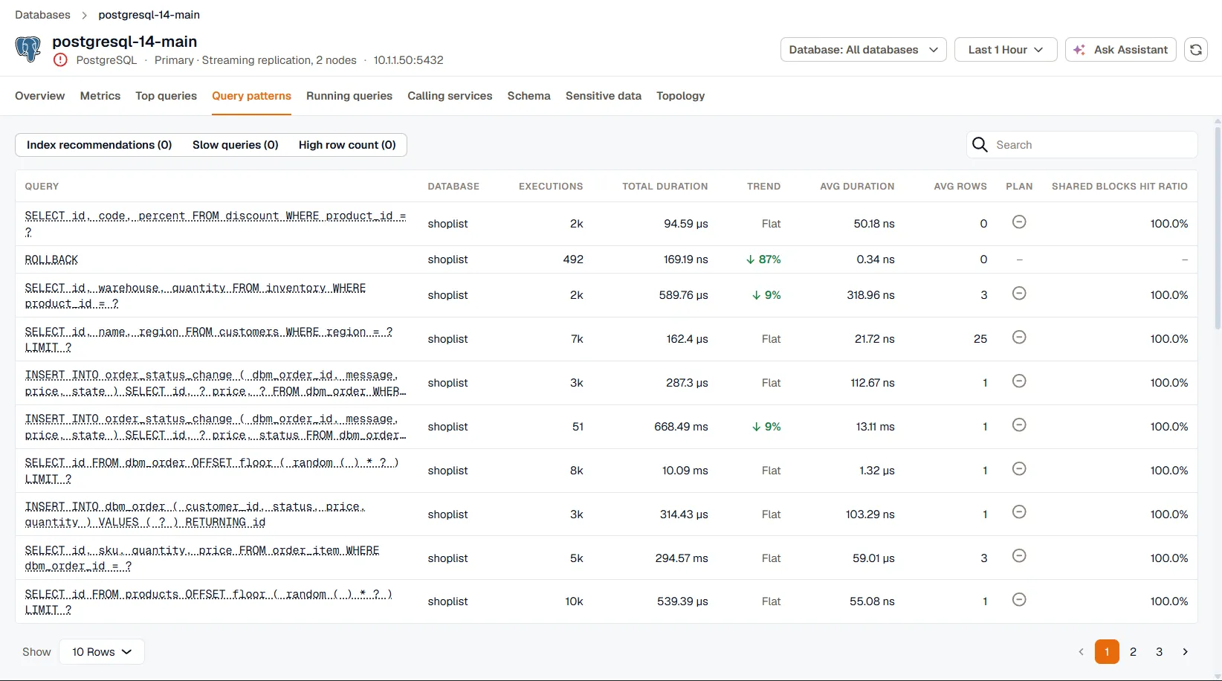Go to page 3

[x=1159, y=652]
